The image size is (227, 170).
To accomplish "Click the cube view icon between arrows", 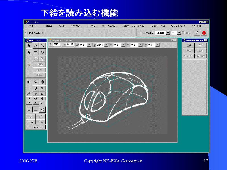I will 35,98.
